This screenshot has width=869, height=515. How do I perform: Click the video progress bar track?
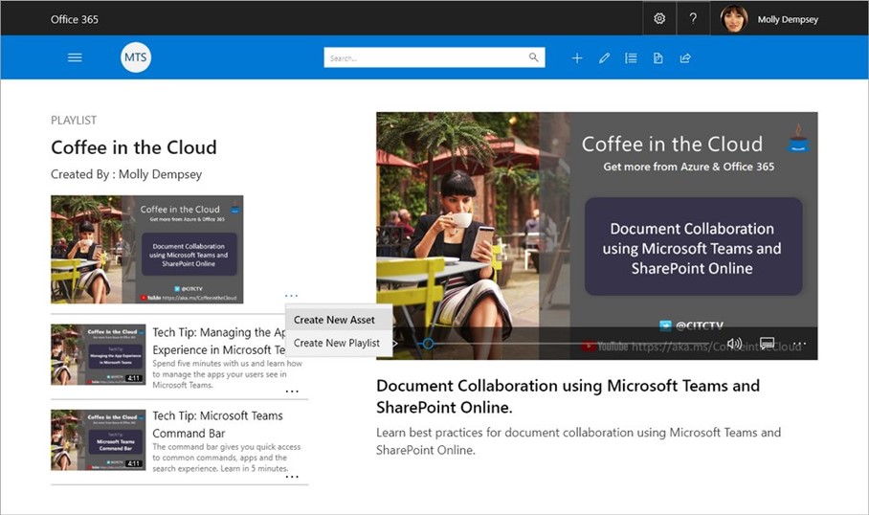click(566, 344)
